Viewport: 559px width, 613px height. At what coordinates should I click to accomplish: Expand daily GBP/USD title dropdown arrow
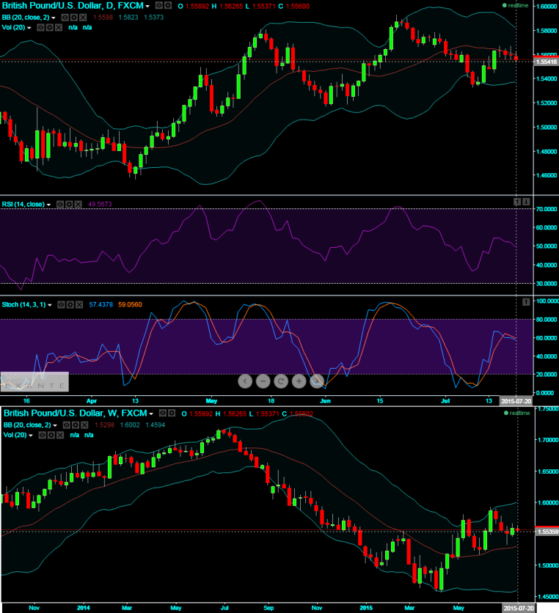pyautogui.click(x=147, y=7)
